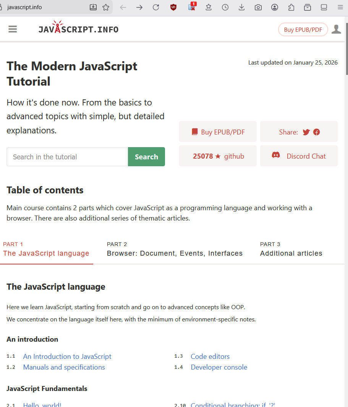Click the Discord logo on Discord Chat
This screenshot has width=348, height=407.
click(x=276, y=155)
